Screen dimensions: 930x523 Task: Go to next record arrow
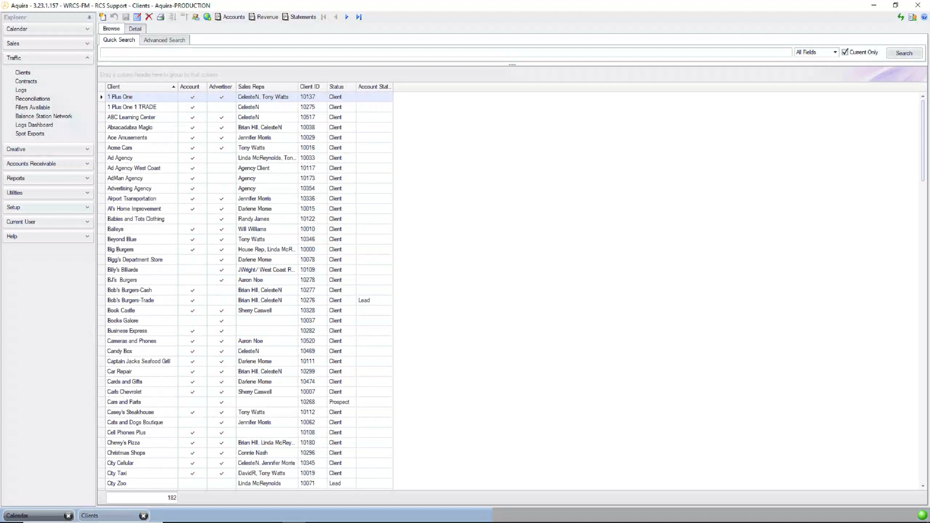347,17
